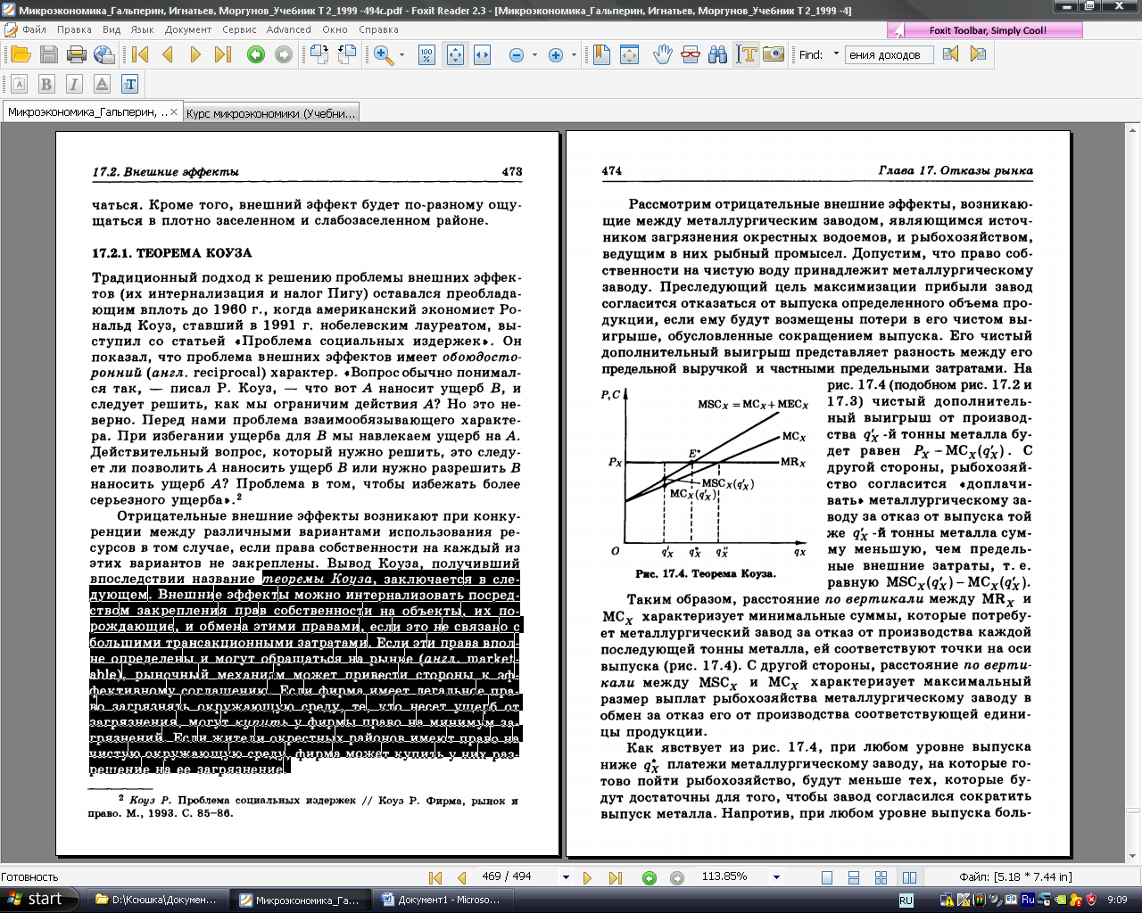This screenshot has height=913, width=1142.
Task: Open the Документ menu
Action: click(188, 29)
